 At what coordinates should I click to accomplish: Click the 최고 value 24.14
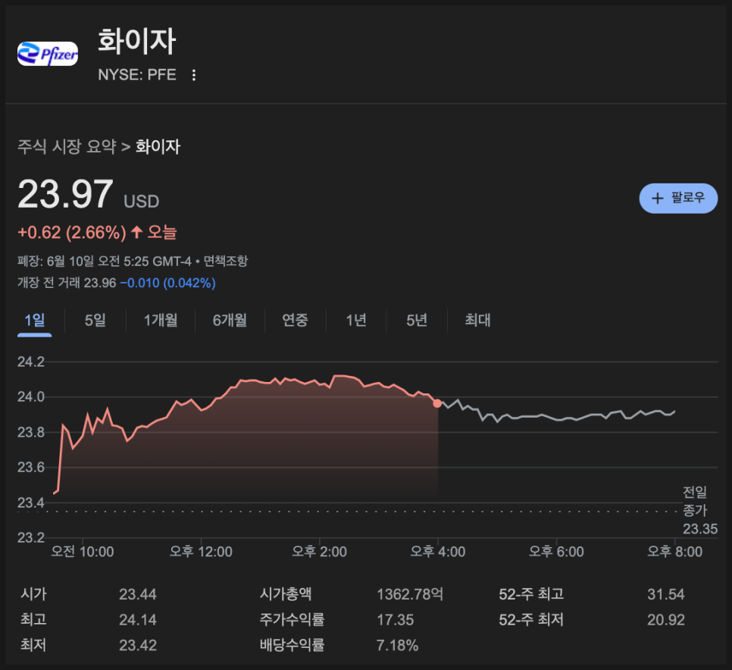(x=138, y=620)
